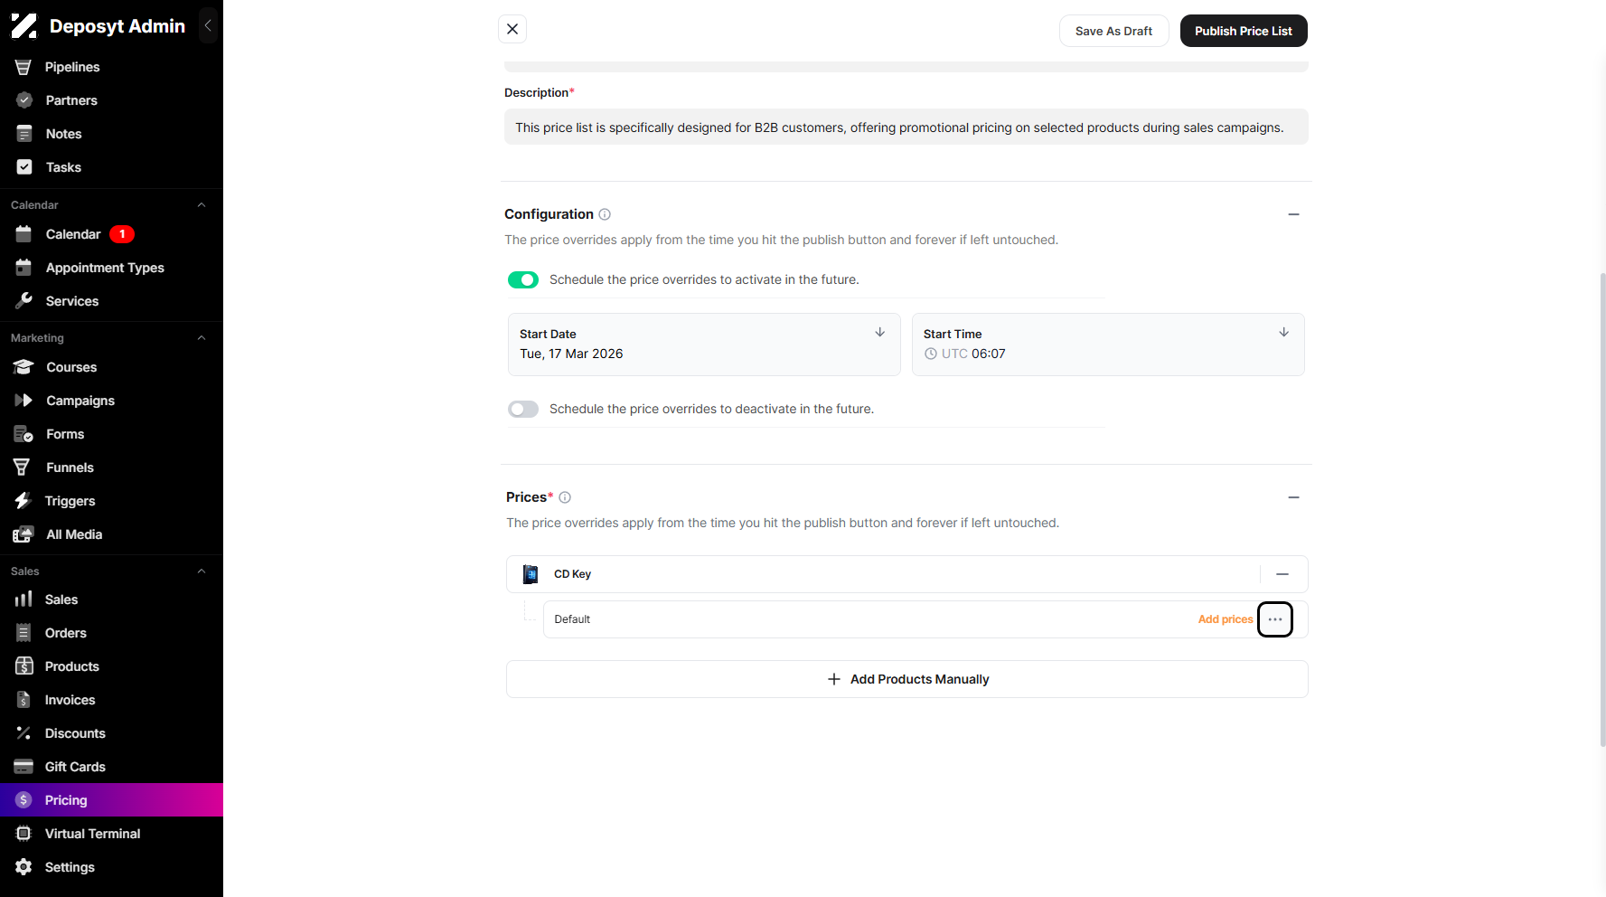
Task: Collapse the Prices section
Action: pyautogui.click(x=1293, y=497)
